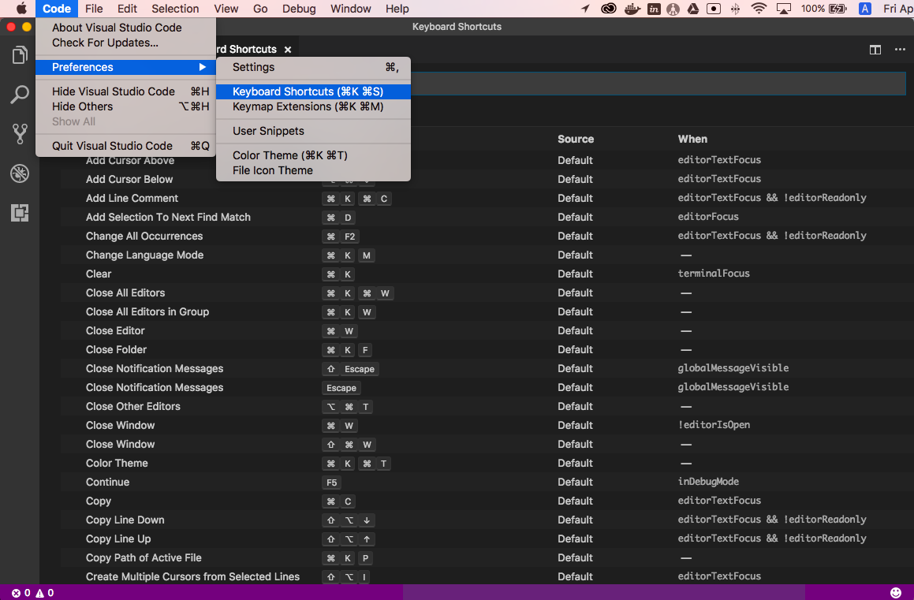The width and height of the screenshot is (914, 600).
Task: Select About Visual Studio Code
Action: point(125,28)
